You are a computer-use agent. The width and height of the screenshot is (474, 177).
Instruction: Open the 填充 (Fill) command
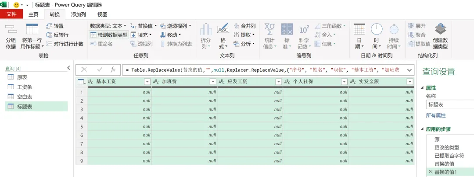click(141, 35)
